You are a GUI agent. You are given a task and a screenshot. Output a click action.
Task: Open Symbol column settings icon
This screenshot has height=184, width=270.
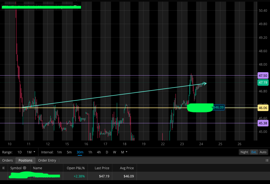point(25,168)
